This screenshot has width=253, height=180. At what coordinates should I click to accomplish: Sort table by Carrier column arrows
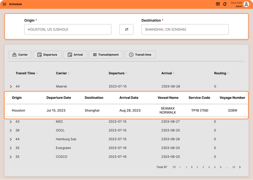coord(69,73)
